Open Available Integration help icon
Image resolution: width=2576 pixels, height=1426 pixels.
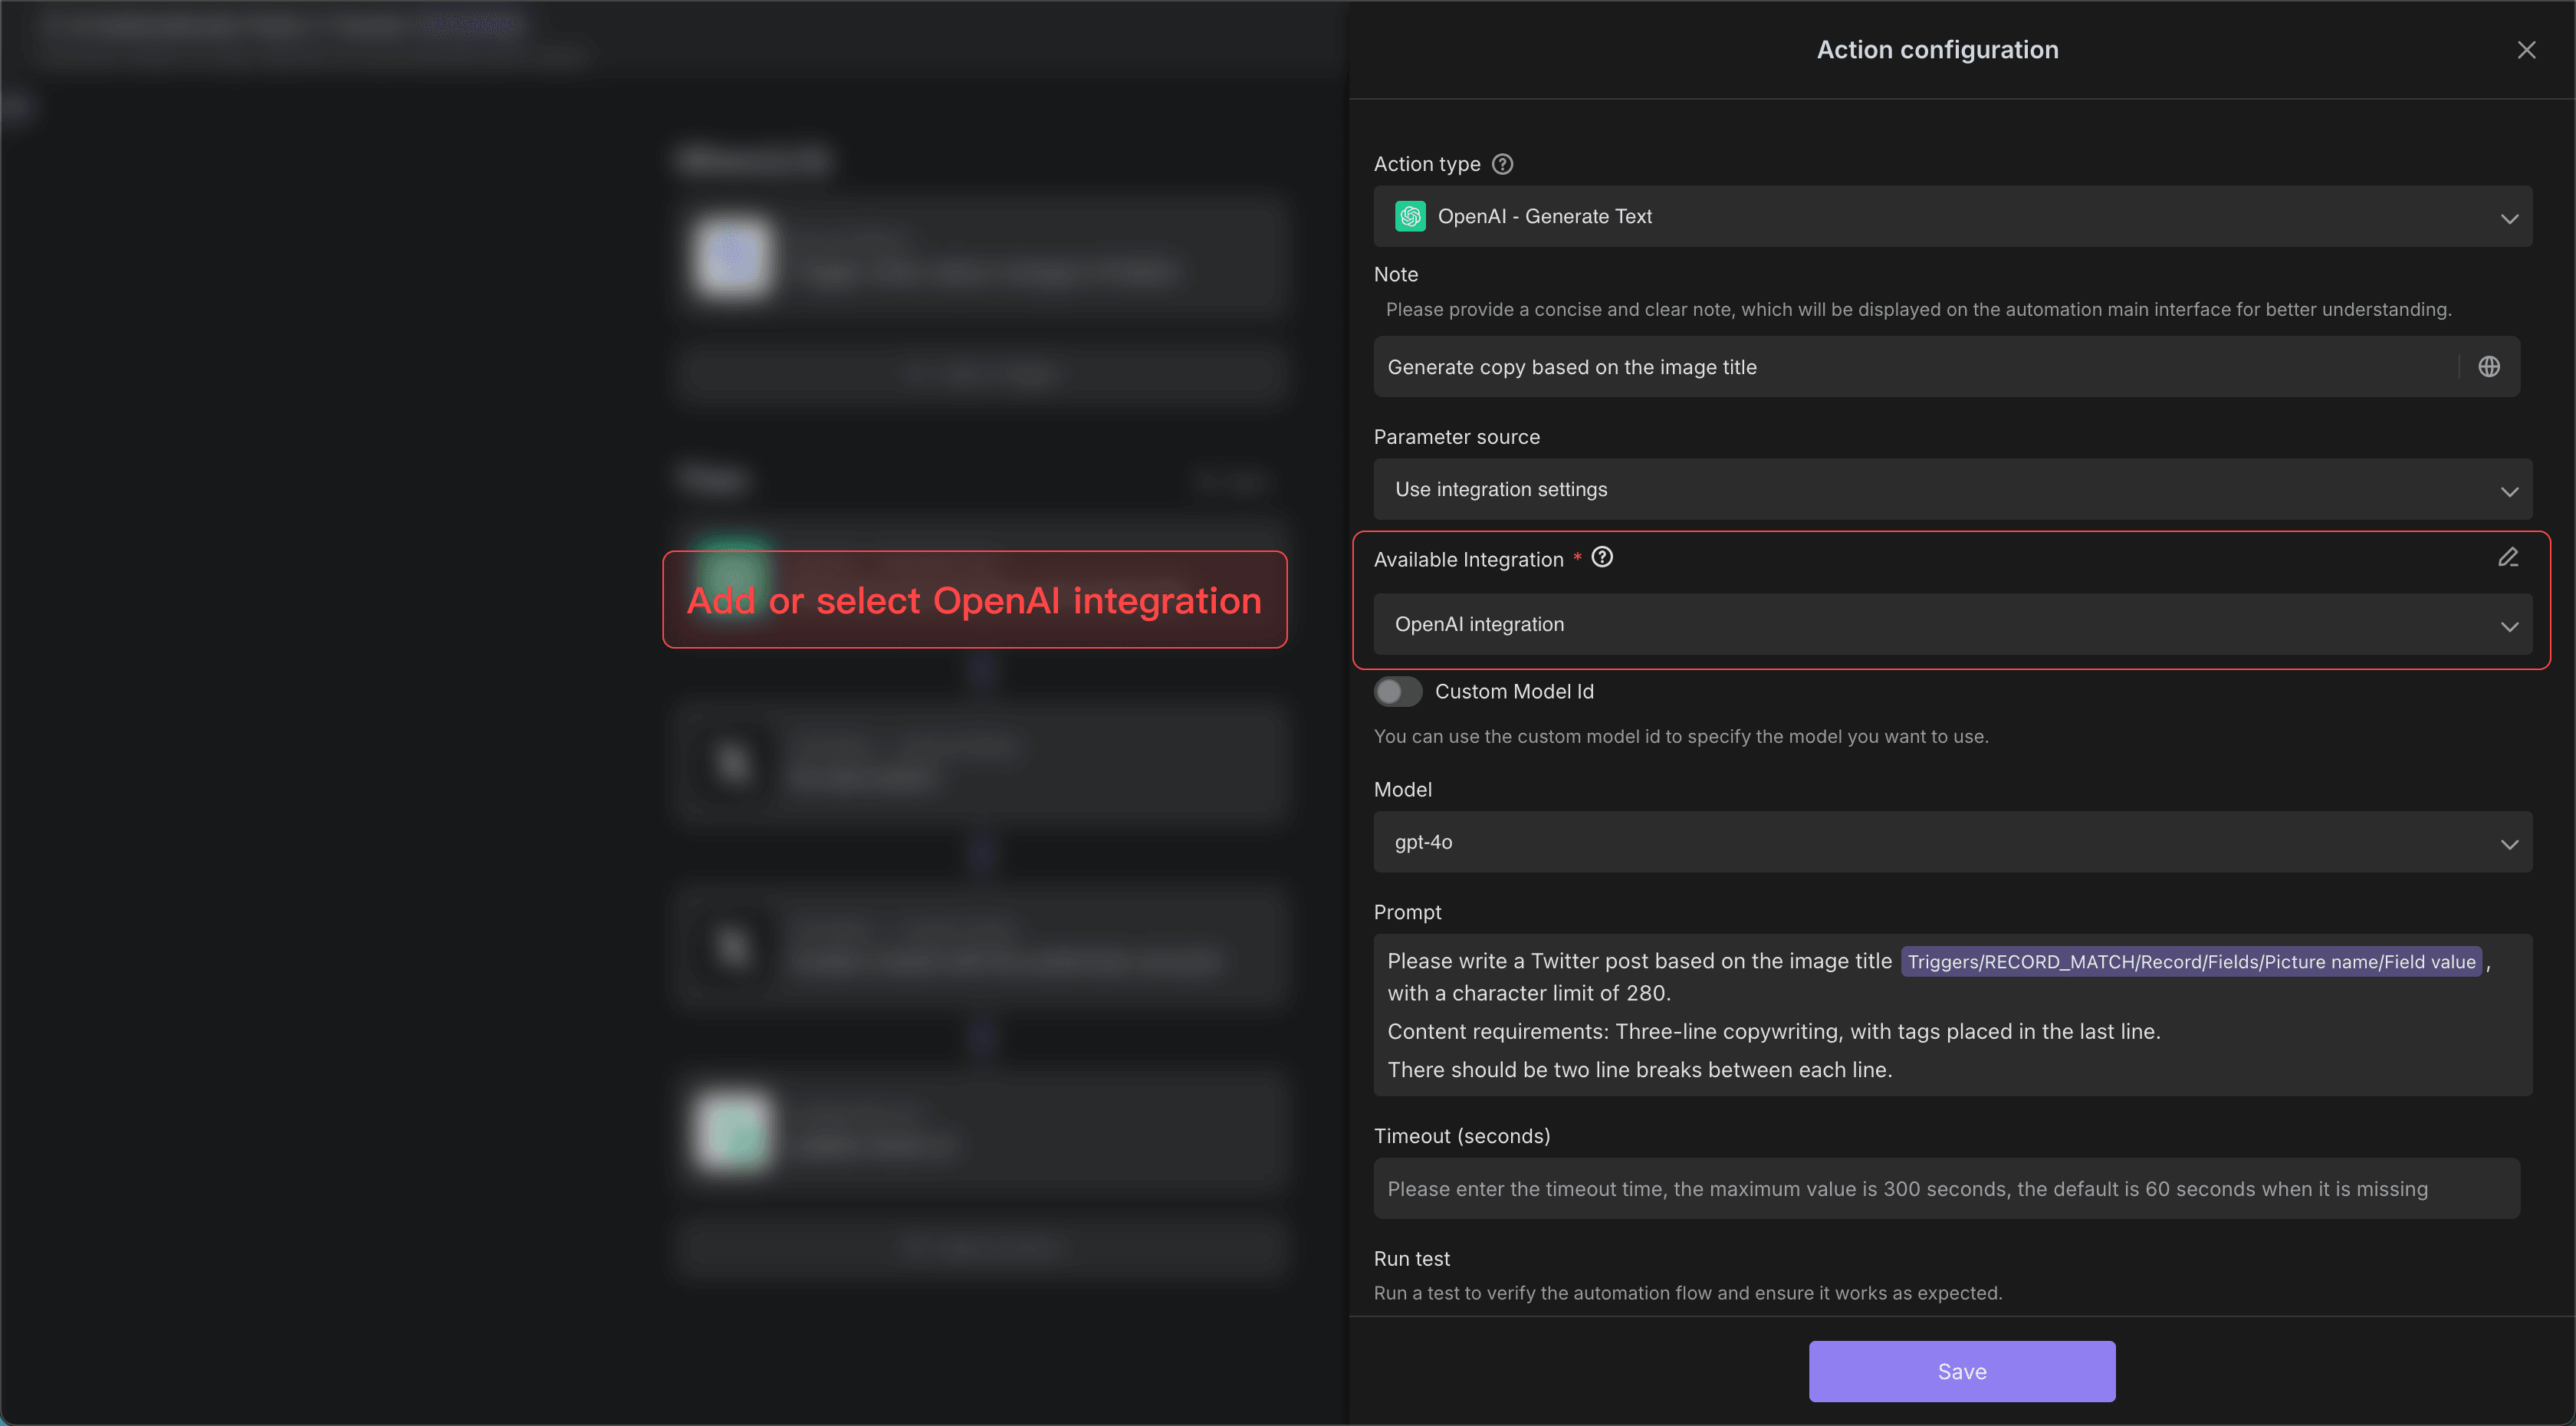pos(1602,557)
